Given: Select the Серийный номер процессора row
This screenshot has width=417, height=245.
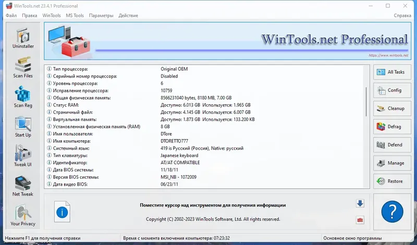Looking at the screenshot, I should pyautogui.click(x=204, y=76).
